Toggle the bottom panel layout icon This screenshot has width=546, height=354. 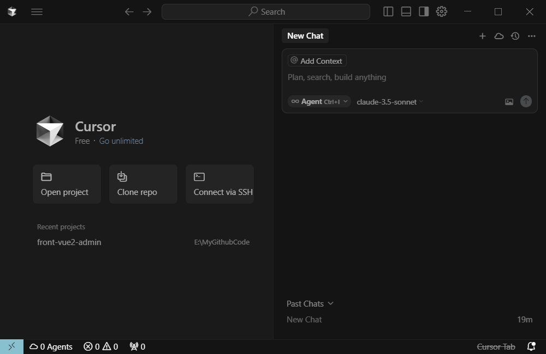pos(406,12)
